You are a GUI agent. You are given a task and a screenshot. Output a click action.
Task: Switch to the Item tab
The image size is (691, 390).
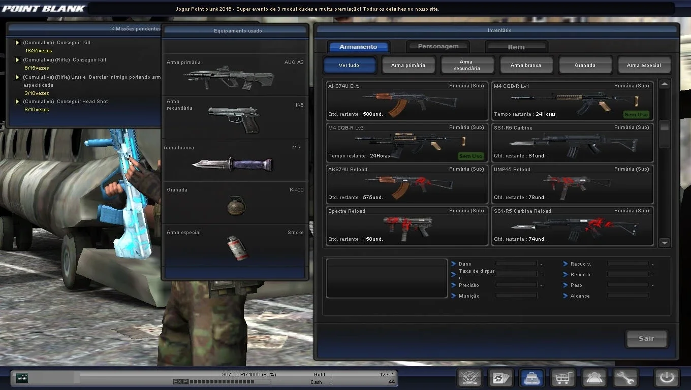(516, 47)
